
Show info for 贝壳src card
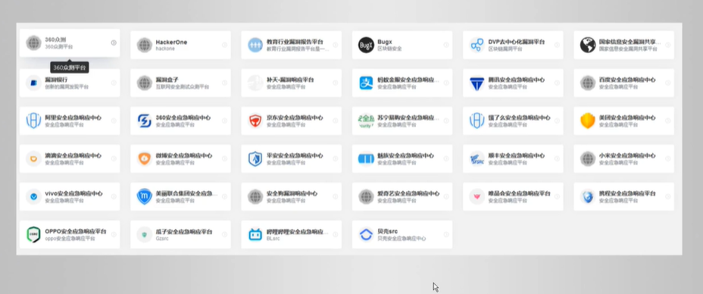(446, 234)
